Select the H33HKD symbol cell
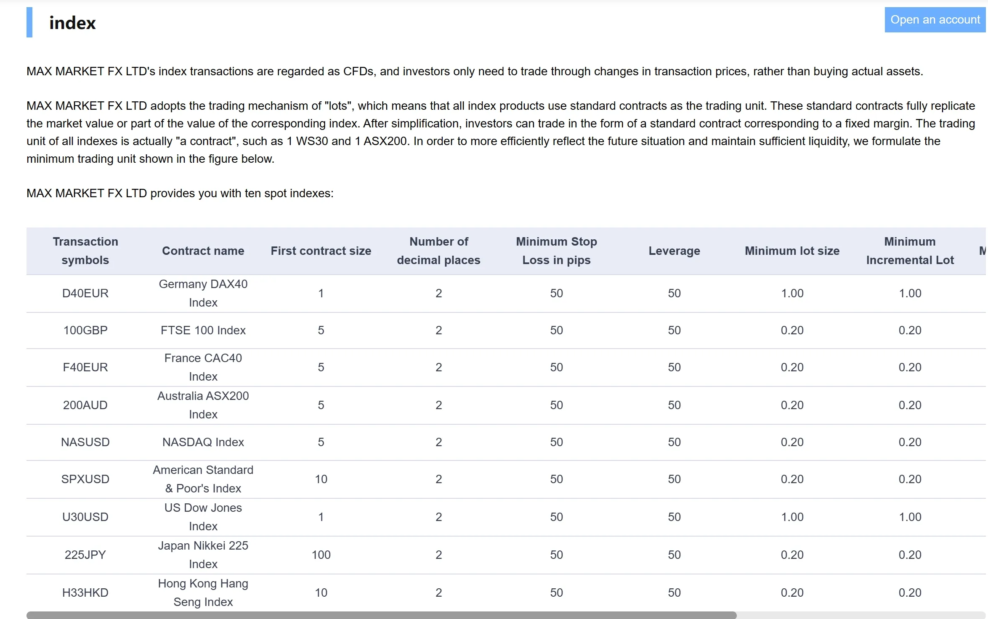The height and width of the screenshot is (619, 988). (85, 593)
